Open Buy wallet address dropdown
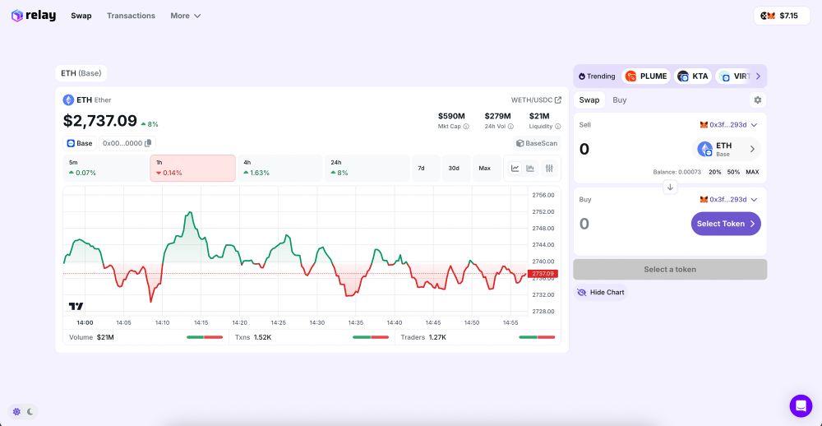The height and width of the screenshot is (426, 822). [728, 199]
